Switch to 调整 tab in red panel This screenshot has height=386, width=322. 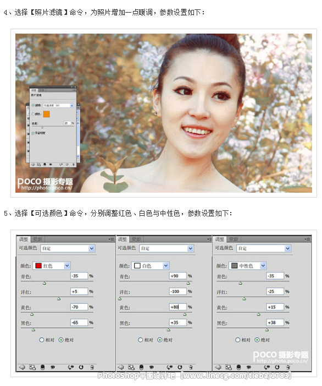click(24, 240)
